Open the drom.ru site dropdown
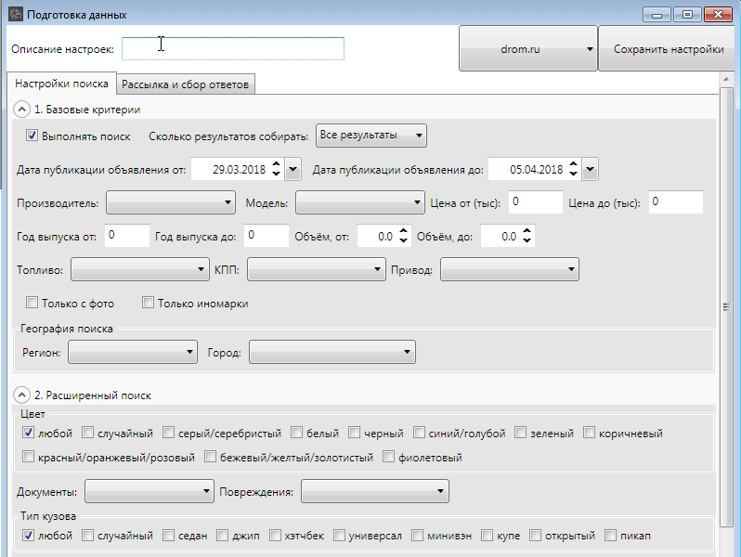 (528, 48)
